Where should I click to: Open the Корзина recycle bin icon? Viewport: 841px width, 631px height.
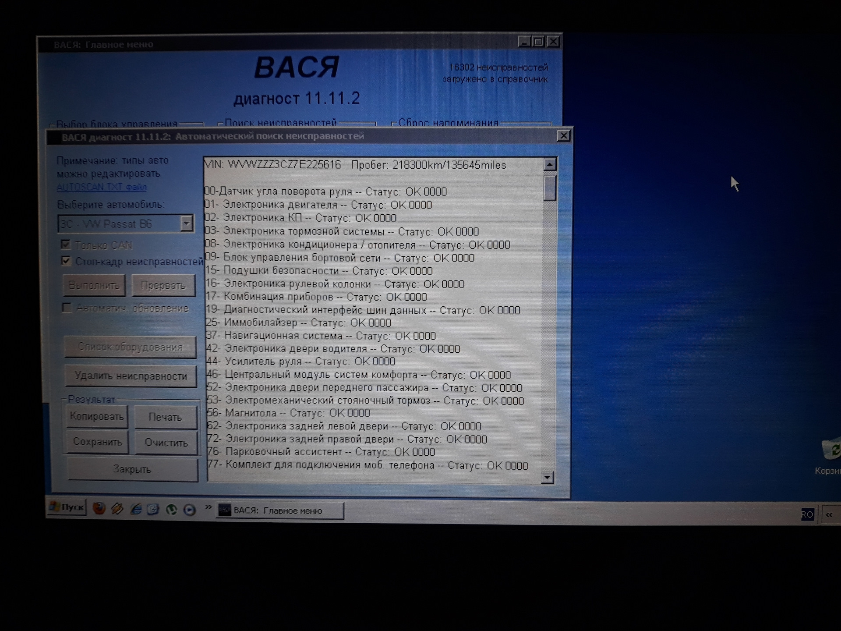[x=830, y=456]
